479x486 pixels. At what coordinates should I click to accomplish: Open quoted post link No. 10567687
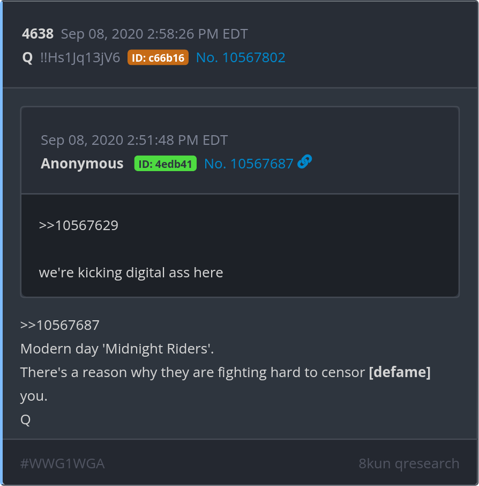click(249, 164)
